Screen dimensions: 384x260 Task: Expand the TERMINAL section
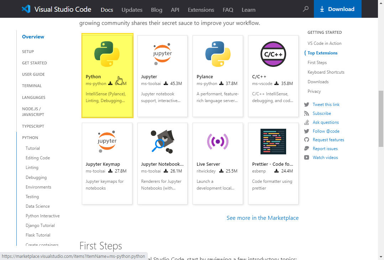click(32, 86)
